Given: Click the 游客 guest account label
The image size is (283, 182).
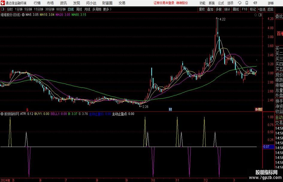Looking at the screenshot, I should [x=271, y=3].
